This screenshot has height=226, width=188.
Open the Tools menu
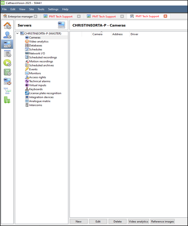pyautogui.click(x=41, y=9)
